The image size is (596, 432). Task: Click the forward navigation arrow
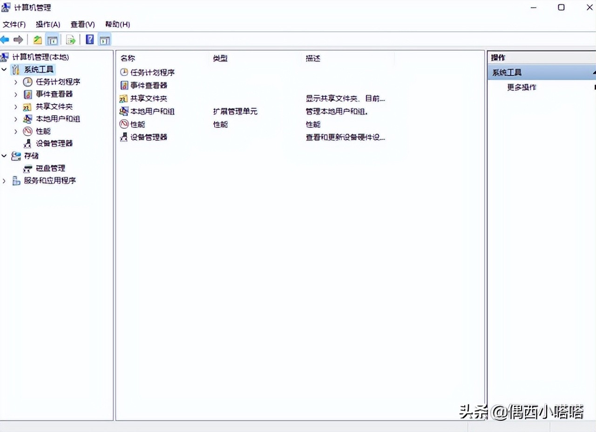pos(18,40)
